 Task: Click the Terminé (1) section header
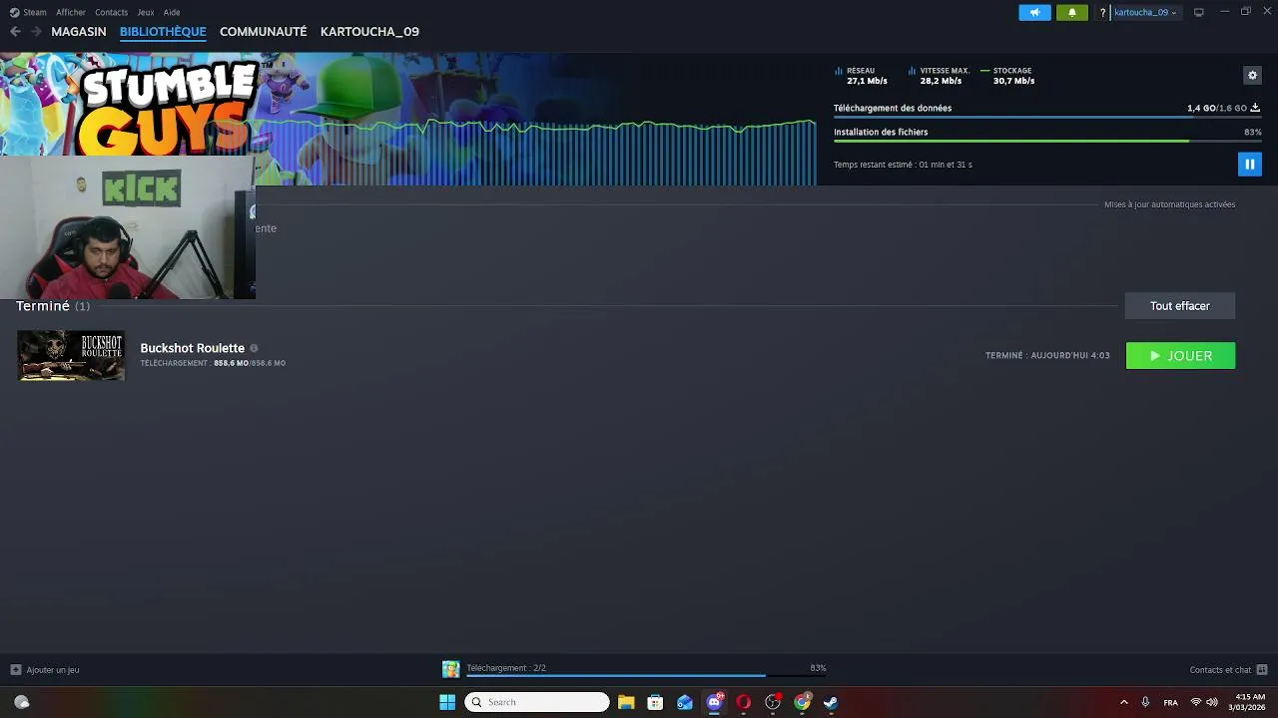pos(53,306)
